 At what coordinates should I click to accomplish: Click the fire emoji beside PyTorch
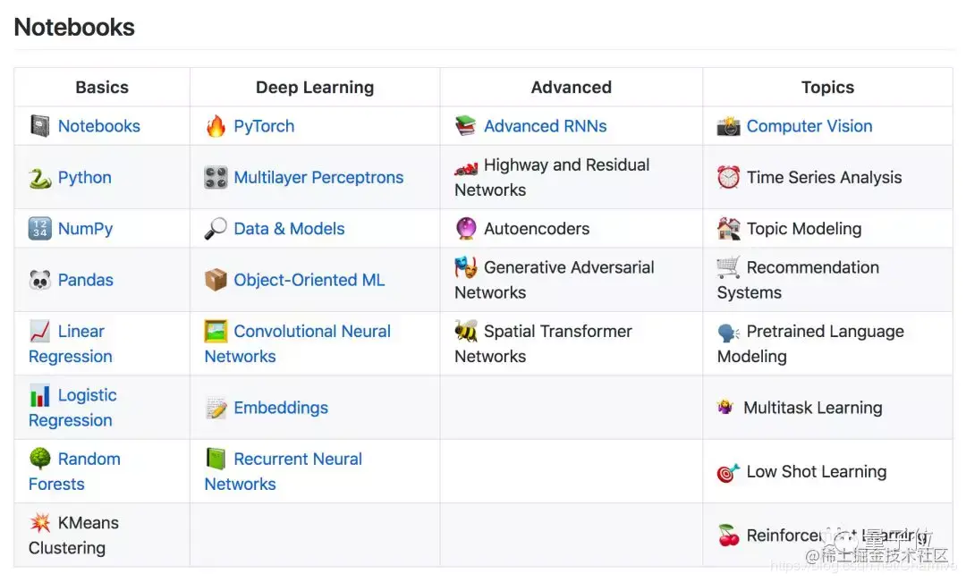216,126
